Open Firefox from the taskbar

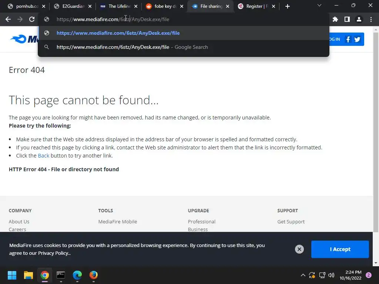coord(94,275)
